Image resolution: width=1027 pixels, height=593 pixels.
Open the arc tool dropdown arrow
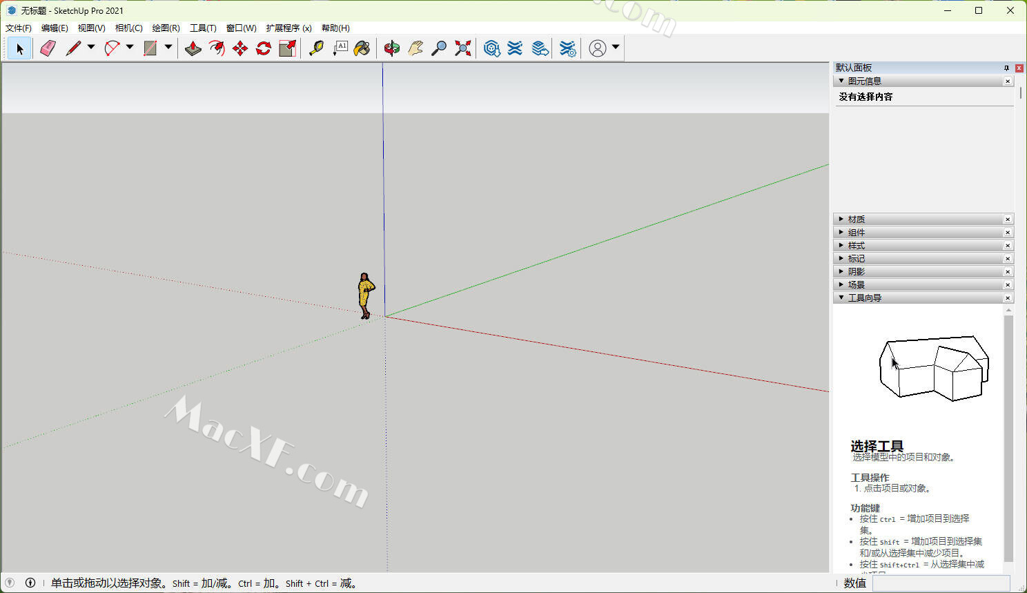[130, 48]
